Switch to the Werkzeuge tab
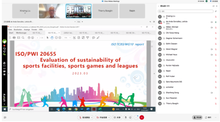 [21, 33]
